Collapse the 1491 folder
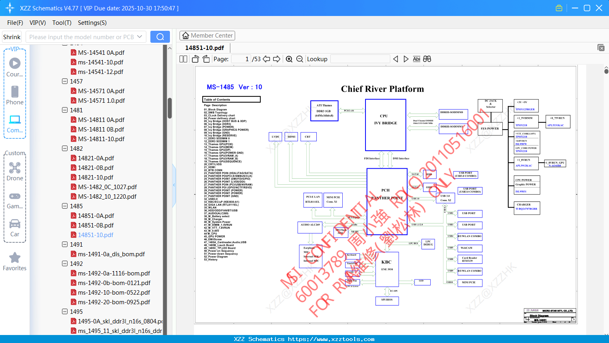This screenshot has width=609, height=343. [65, 244]
